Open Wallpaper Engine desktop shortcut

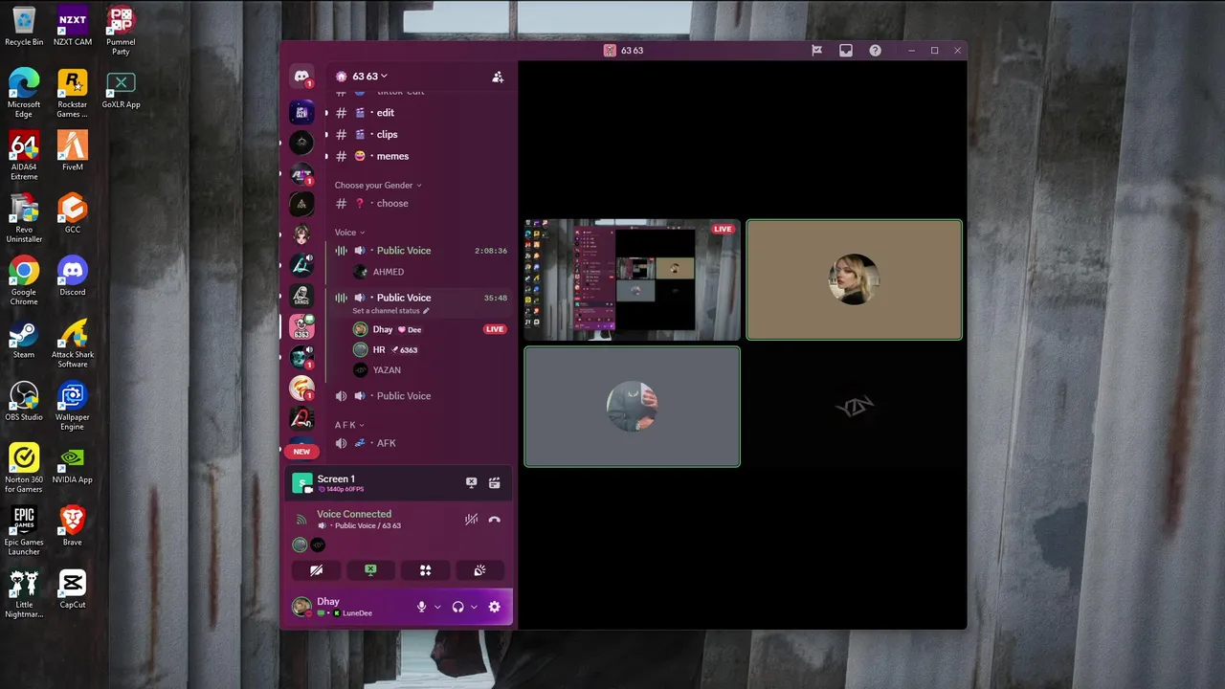[x=73, y=407]
